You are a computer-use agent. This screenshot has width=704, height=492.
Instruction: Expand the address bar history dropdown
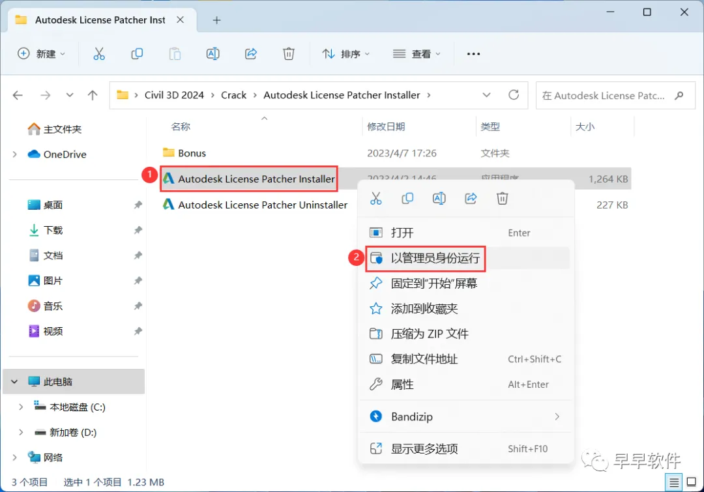(x=486, y=95)
